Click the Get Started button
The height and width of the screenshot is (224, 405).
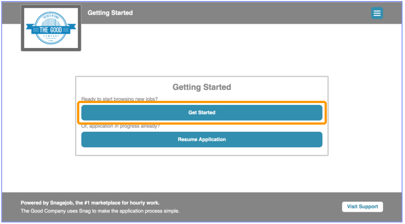tap(202, 112)
